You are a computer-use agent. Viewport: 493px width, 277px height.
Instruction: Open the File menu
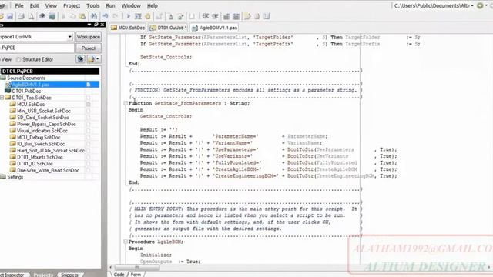click(x=19, y=5)
